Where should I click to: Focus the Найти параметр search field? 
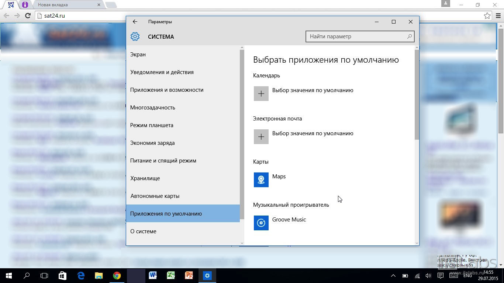[360, 36]
